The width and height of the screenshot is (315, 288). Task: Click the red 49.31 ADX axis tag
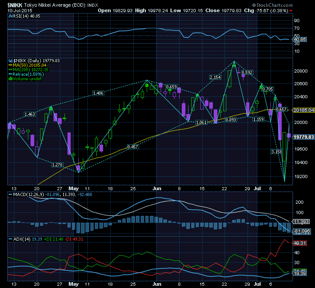pyautogui.click(x=300, y=243)
